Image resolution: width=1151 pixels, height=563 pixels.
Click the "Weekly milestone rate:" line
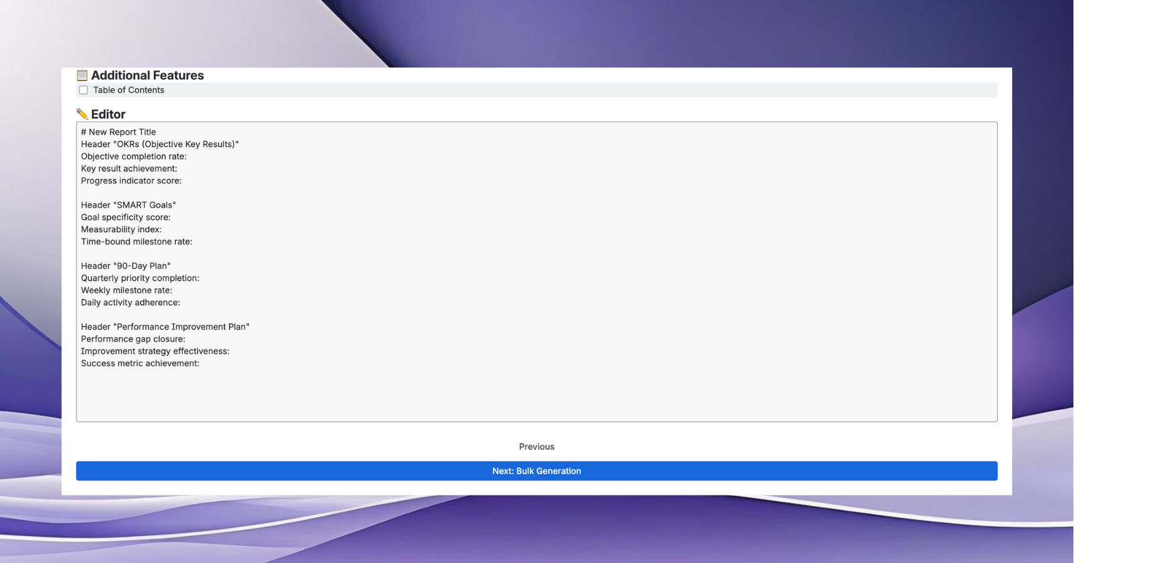point(126,290)
